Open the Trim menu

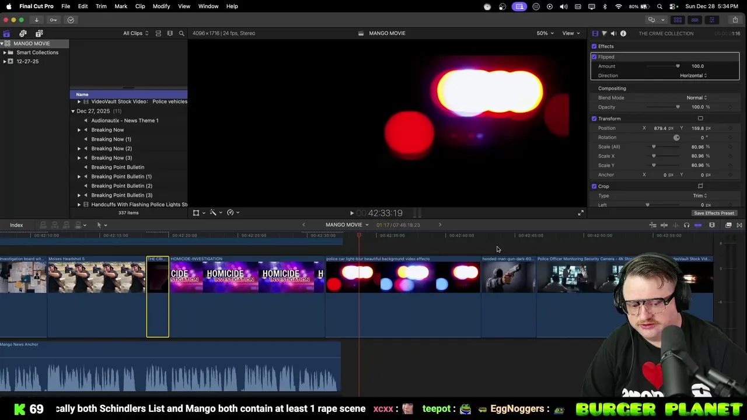(x=101, y=6)
